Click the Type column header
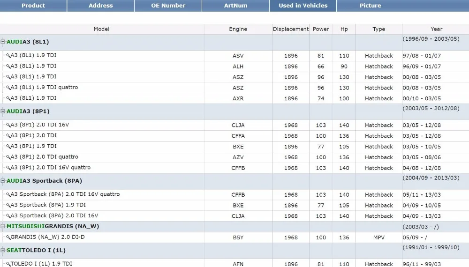The width and height of the screenshot is (469, 267). [x=379, y=29]
